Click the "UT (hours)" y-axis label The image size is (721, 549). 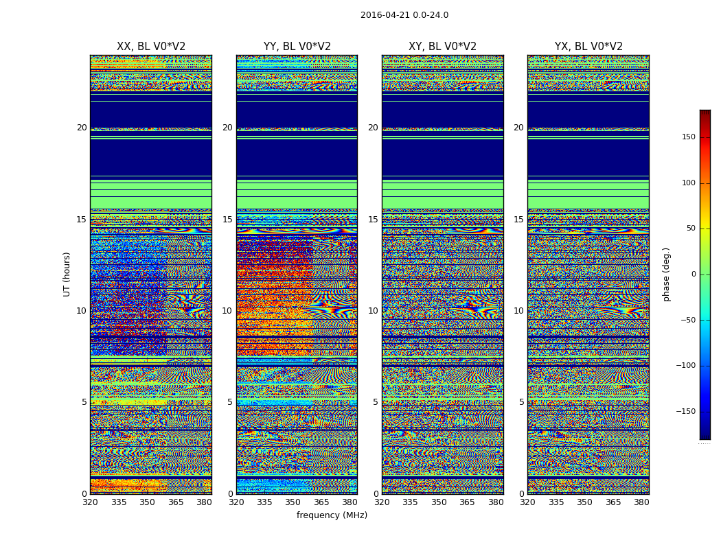click(67, 274)
